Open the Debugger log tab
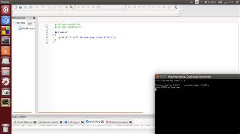 click(72, 122)
